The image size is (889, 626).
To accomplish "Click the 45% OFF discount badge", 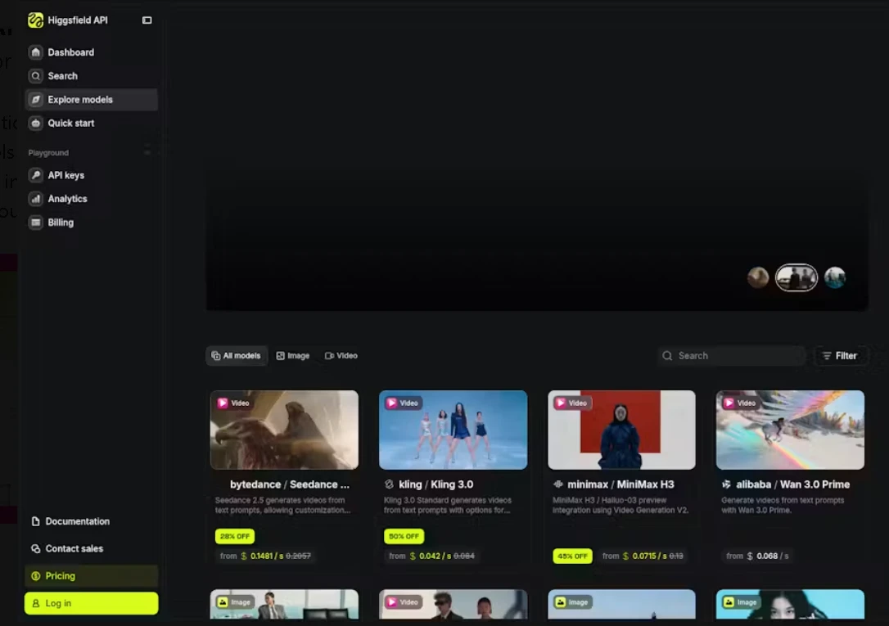I will tap(573, 556).
